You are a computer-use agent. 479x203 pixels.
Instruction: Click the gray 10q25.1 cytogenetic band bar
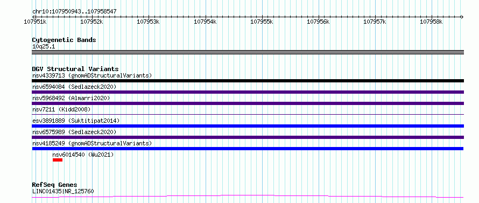pos(248,52)
